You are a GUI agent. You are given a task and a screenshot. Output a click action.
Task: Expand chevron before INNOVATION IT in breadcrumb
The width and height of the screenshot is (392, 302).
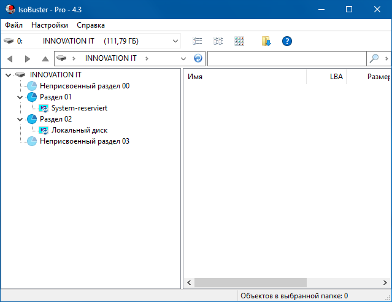click(x=74, y=58)
